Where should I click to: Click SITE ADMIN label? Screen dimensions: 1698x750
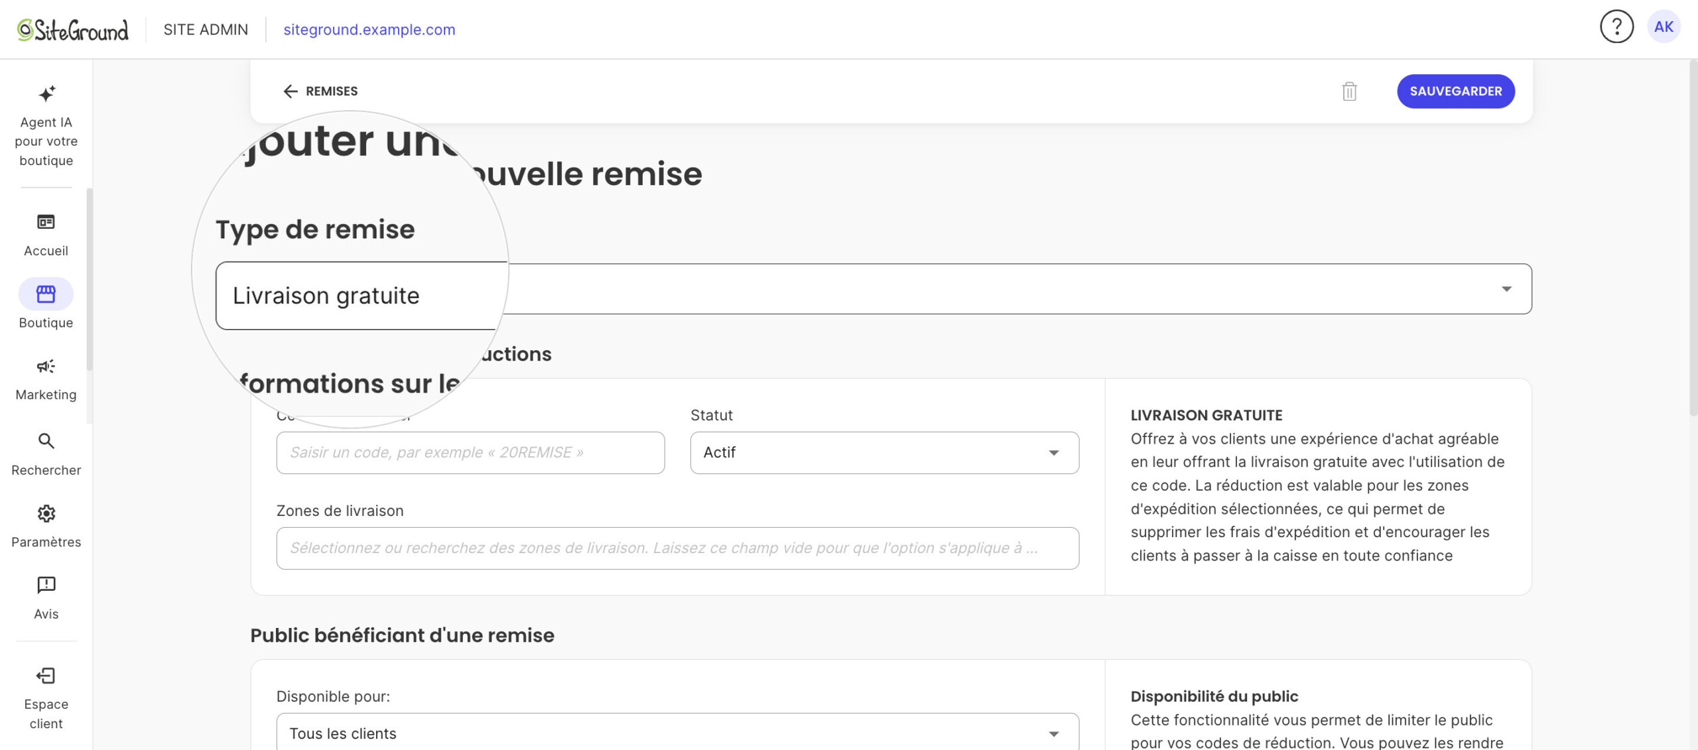tap(206, 30)
